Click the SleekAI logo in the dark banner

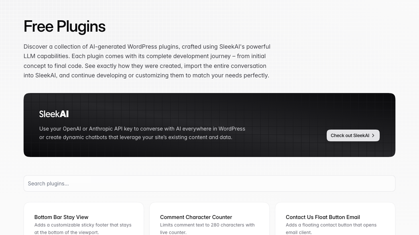[x=54, y=114]
